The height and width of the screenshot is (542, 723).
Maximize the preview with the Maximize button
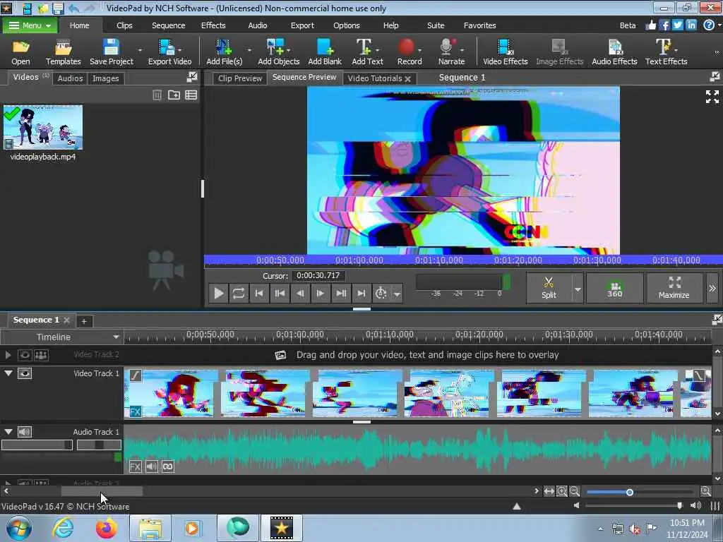tap(674, 288)
